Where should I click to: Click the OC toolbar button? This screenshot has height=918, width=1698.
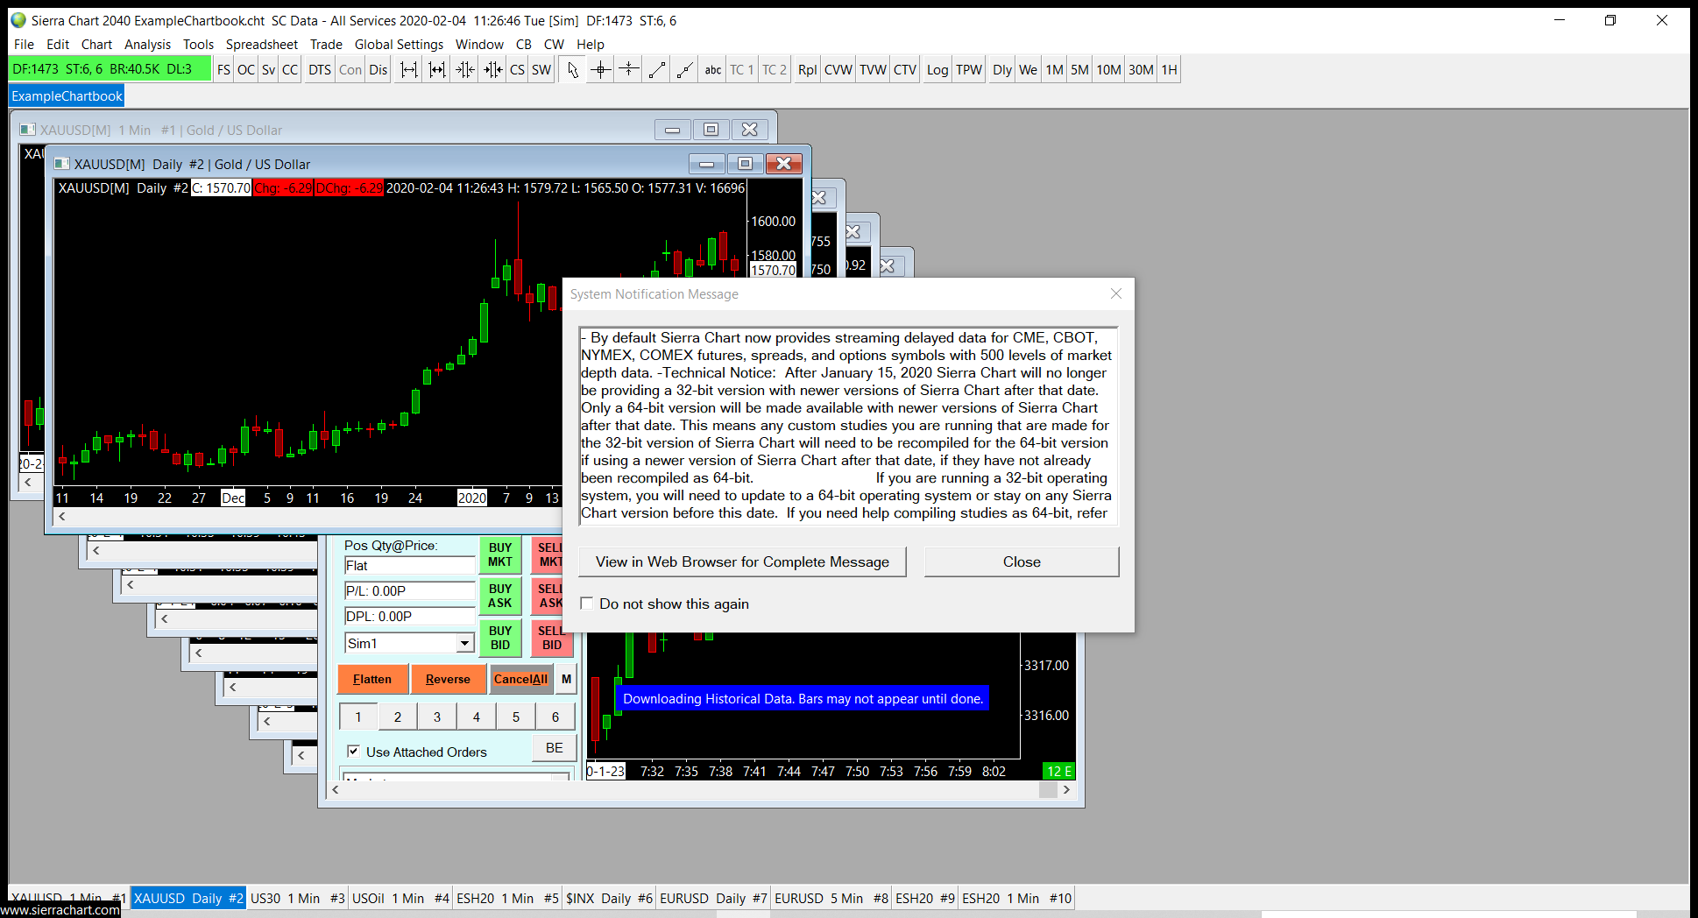coord(246,70)
